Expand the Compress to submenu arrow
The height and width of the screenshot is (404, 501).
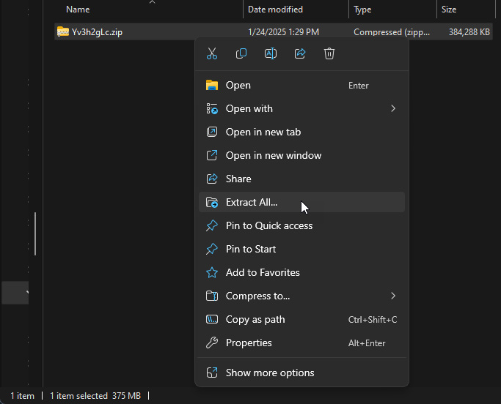pos(393,296)
